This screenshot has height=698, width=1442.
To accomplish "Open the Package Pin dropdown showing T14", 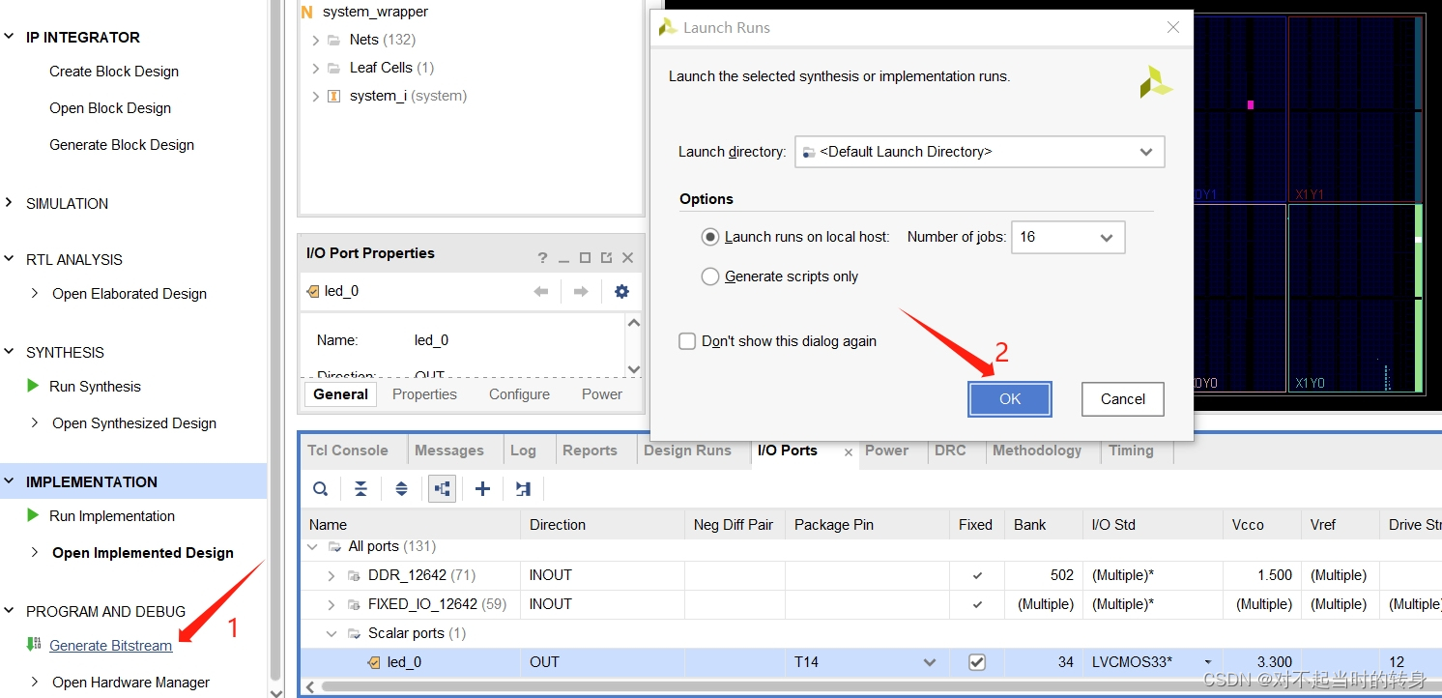I will (x=930, y=662).
